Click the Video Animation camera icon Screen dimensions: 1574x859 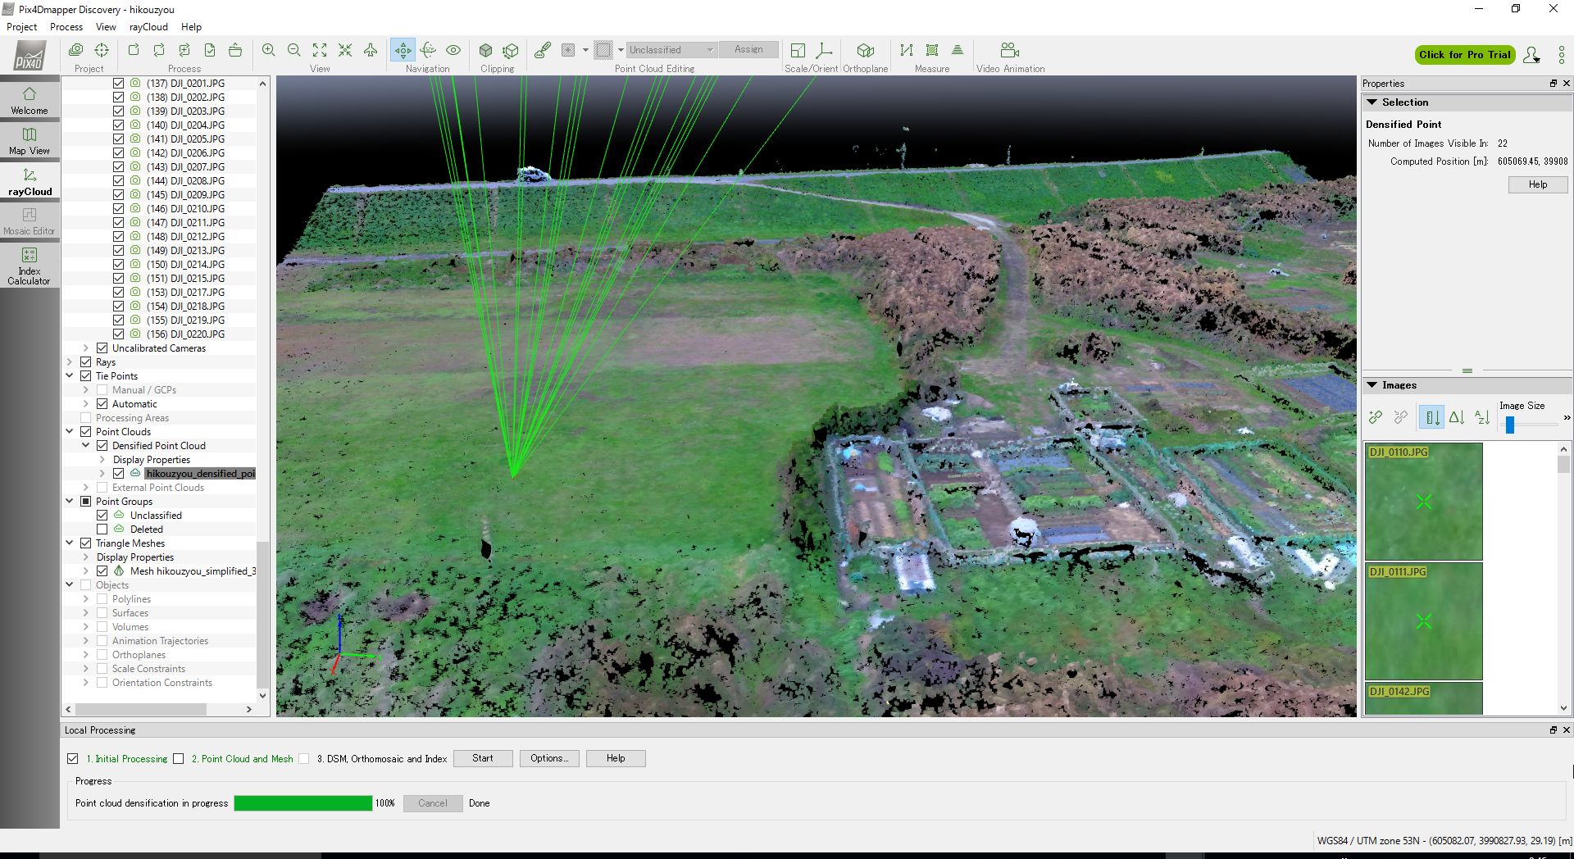[x=1010, y=50]
